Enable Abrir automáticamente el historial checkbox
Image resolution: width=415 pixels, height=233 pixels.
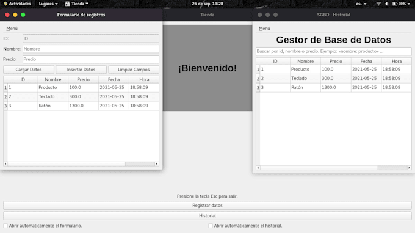[x=211, y=226]
